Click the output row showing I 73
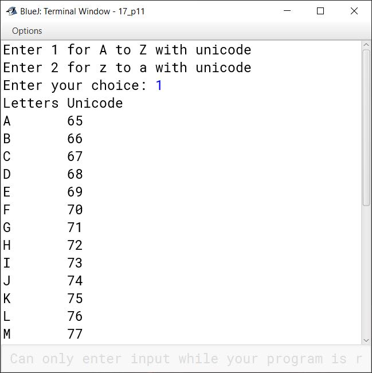 (x=43, y=263)
